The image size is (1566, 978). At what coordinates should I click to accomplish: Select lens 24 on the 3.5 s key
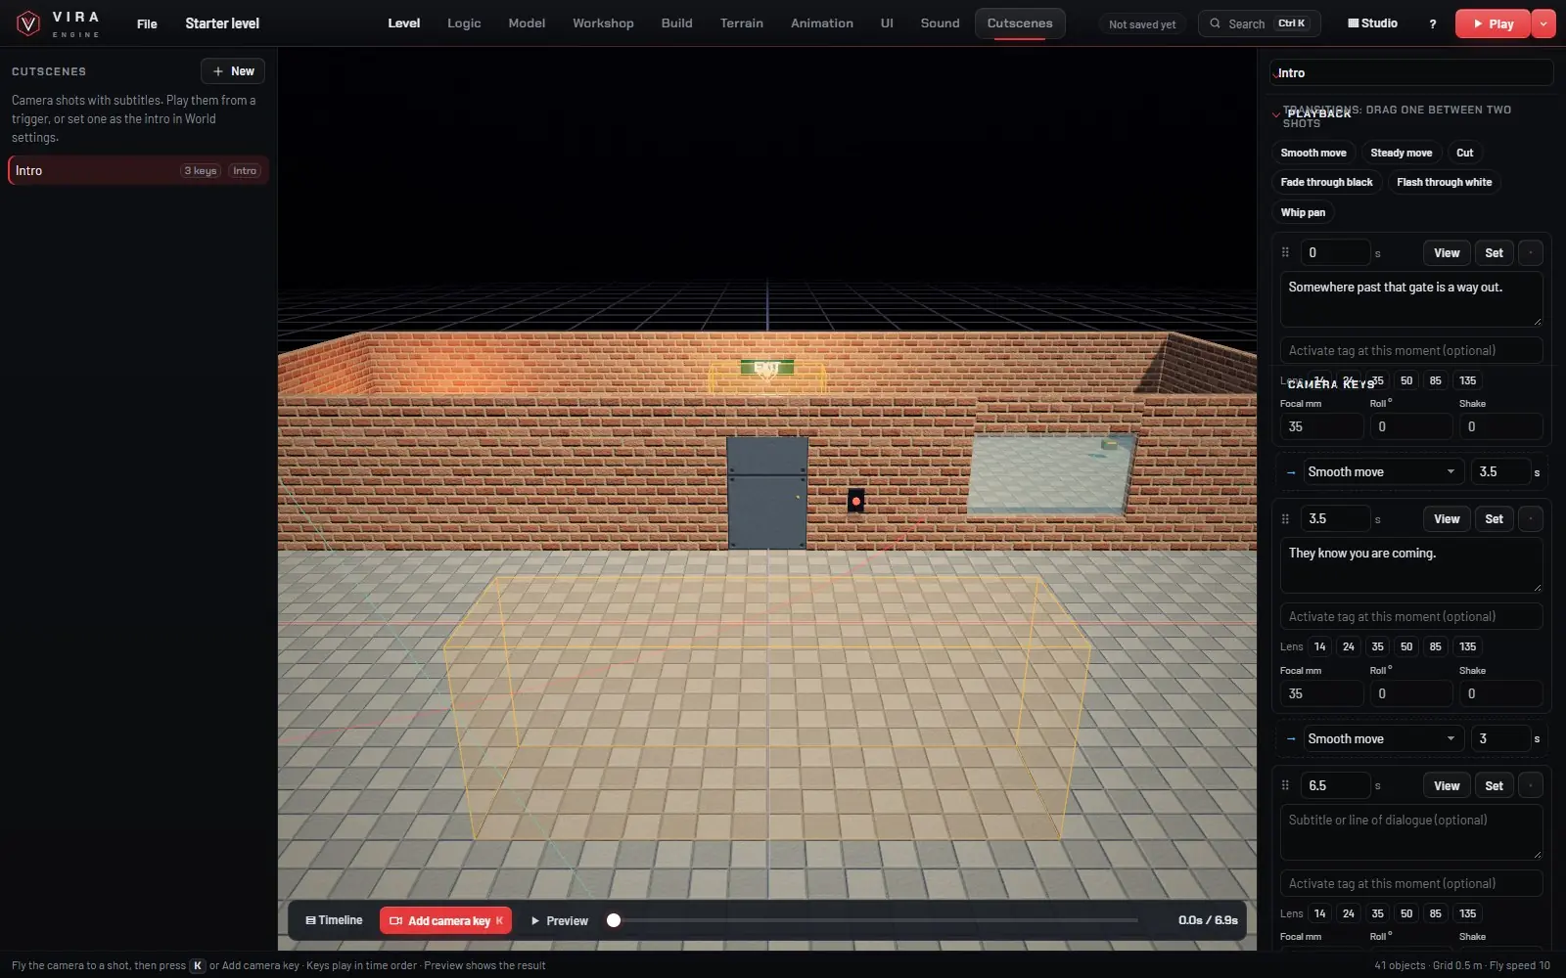click(x=1348, y=646)
